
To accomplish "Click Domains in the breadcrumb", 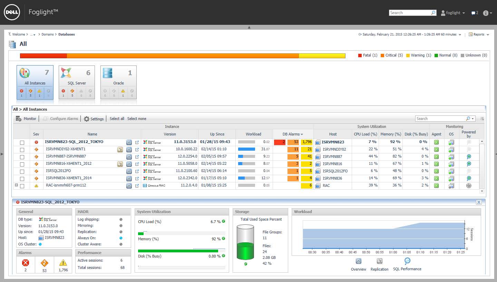I will [48, 34].
